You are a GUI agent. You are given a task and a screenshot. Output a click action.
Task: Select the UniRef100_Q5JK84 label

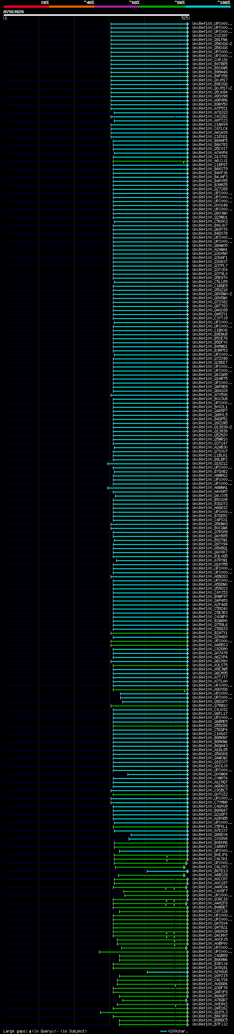coord(210,92)
